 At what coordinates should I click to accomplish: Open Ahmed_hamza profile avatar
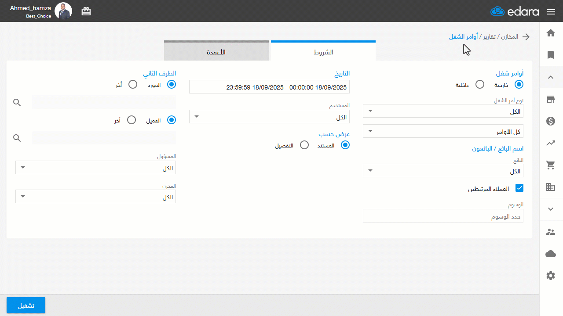pyautogui.click(x=63, y=11)
